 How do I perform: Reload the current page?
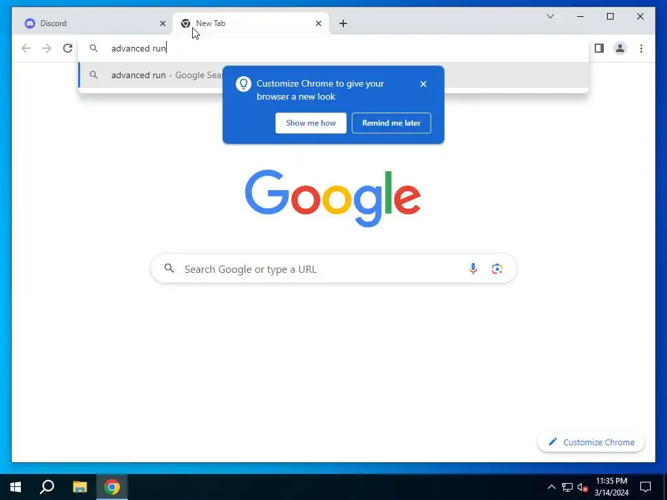[68, 48]
